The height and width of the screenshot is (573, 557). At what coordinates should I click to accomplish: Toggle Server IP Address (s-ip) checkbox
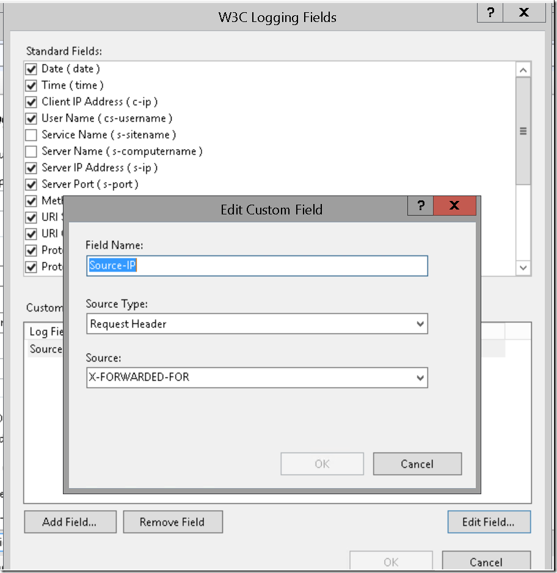pos(31,168)
